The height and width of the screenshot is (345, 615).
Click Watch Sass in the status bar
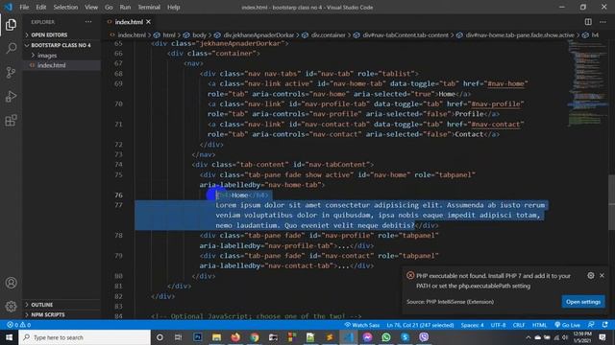[362, 325]
